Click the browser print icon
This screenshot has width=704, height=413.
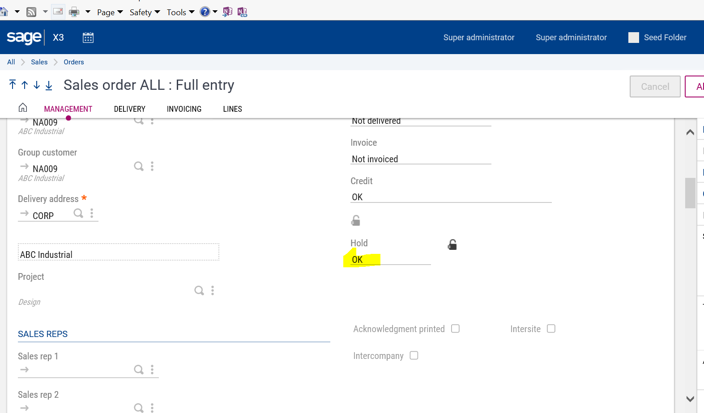pyautogui.click(x=74, y=12)
